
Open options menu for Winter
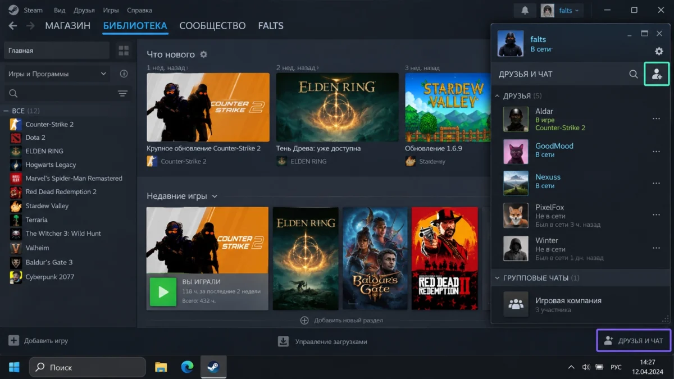point(656,248)
